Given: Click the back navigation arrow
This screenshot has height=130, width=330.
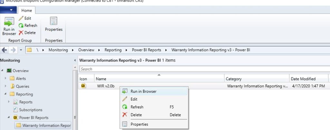Looking at the screenshot, I should [5, 50].
